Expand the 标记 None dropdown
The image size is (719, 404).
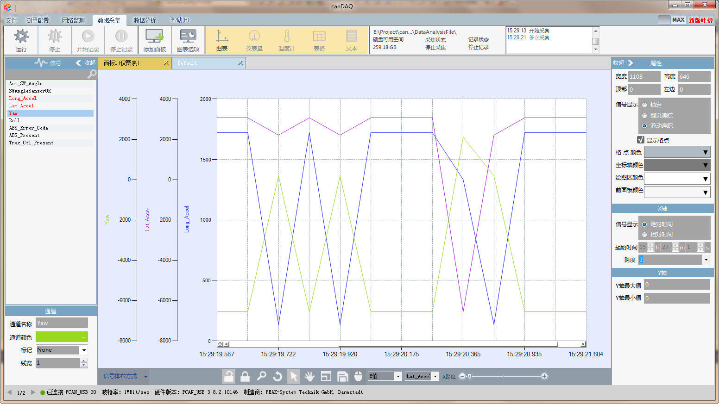click(x=84, y=350)
